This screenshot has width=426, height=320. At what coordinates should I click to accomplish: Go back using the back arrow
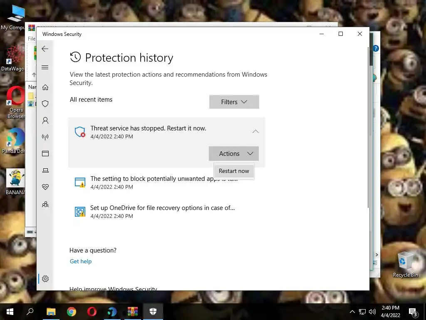click(45, 49)
